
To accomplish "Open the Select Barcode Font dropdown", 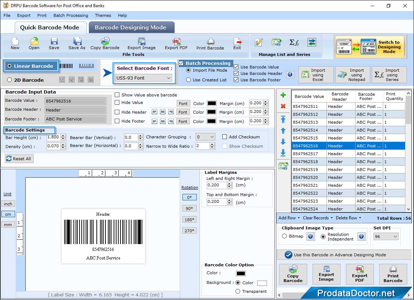I will [144, 78].
